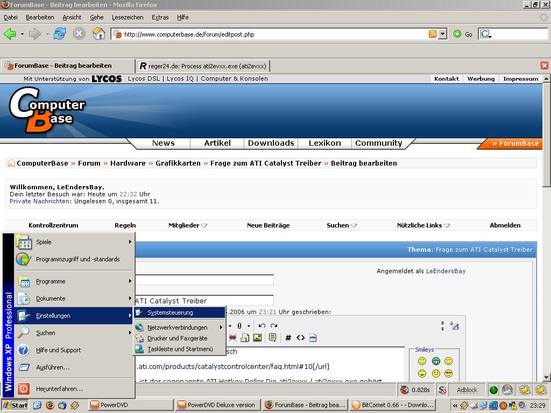The image size is (551, 413).
Task: Expand hidden tray icons with chevron
Action: click(x=455, y=405)
